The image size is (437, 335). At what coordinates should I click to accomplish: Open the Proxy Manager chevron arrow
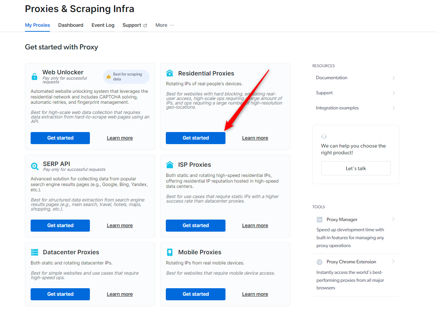(x=393, y=219)
